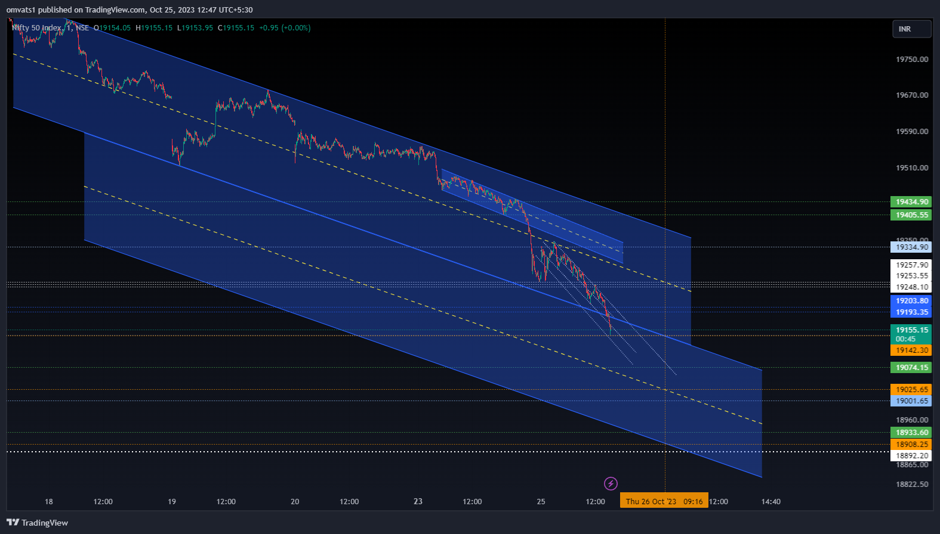
Task: Select the 19590.00 price scale label
Action: 912,132
